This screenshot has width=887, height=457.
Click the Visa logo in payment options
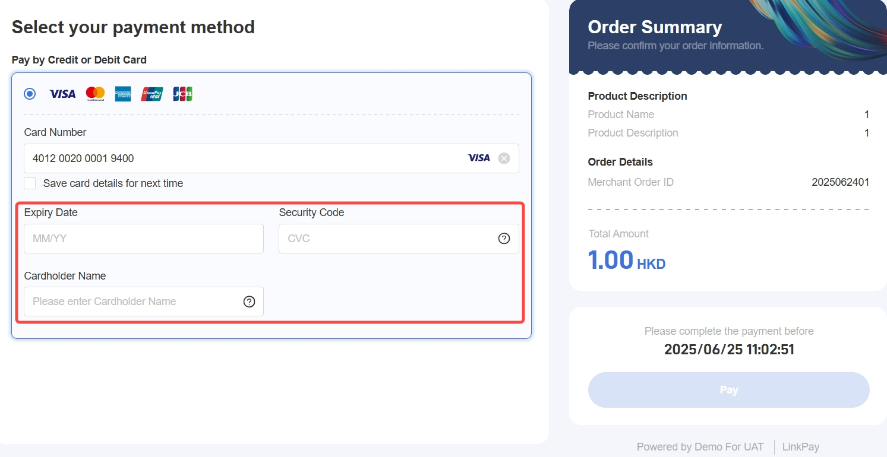click(x=62, y=94)
